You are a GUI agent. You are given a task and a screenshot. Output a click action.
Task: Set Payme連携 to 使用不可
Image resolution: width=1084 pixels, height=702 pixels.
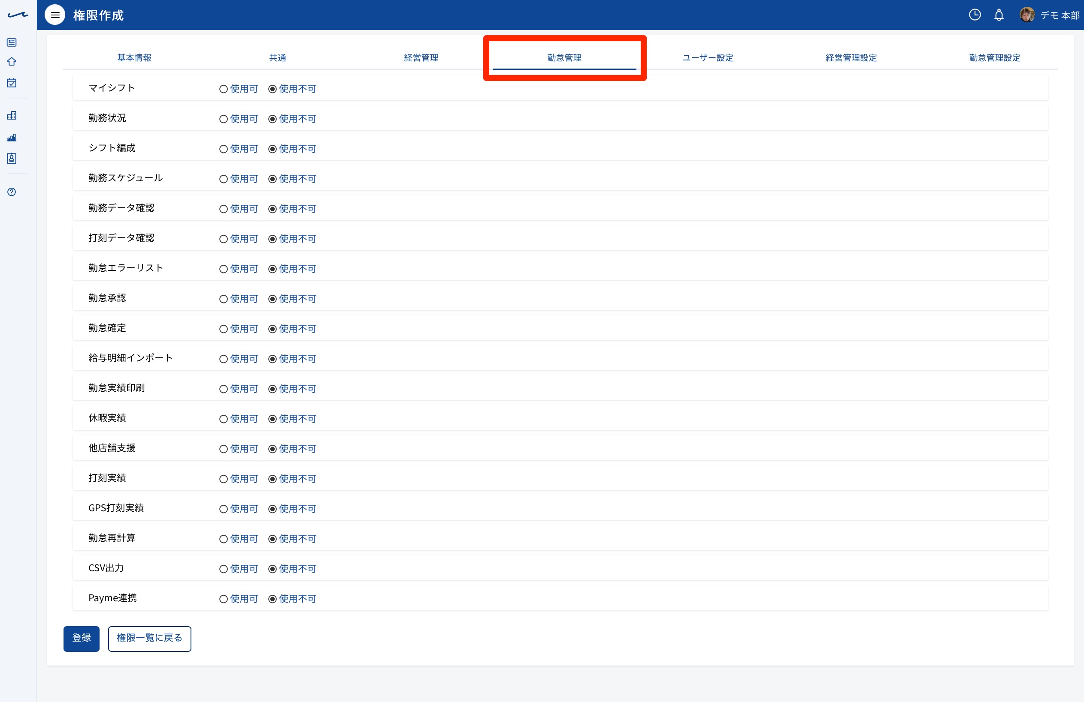(x=273, y=600)
